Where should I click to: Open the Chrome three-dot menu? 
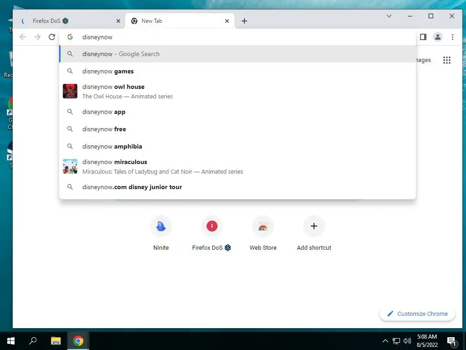pos(452,37)
